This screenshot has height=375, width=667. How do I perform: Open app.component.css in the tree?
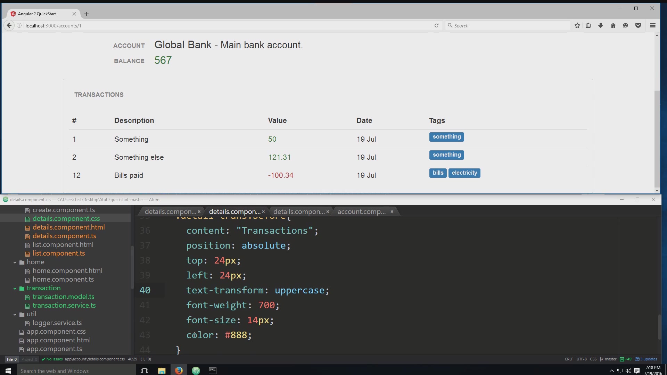56,332
